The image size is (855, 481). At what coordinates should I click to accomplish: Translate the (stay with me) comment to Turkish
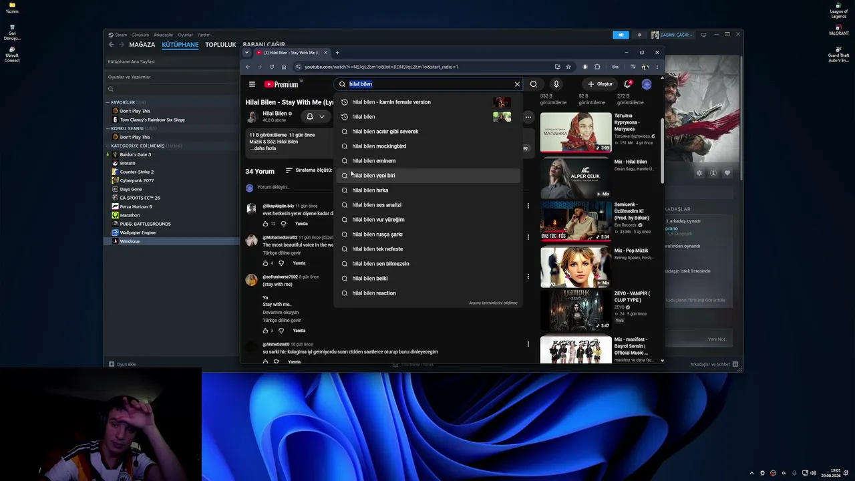[282, 321]
